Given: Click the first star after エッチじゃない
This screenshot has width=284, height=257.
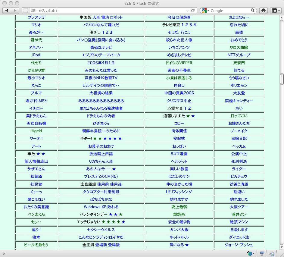Looking at the screenshot, I should [103, 222].
